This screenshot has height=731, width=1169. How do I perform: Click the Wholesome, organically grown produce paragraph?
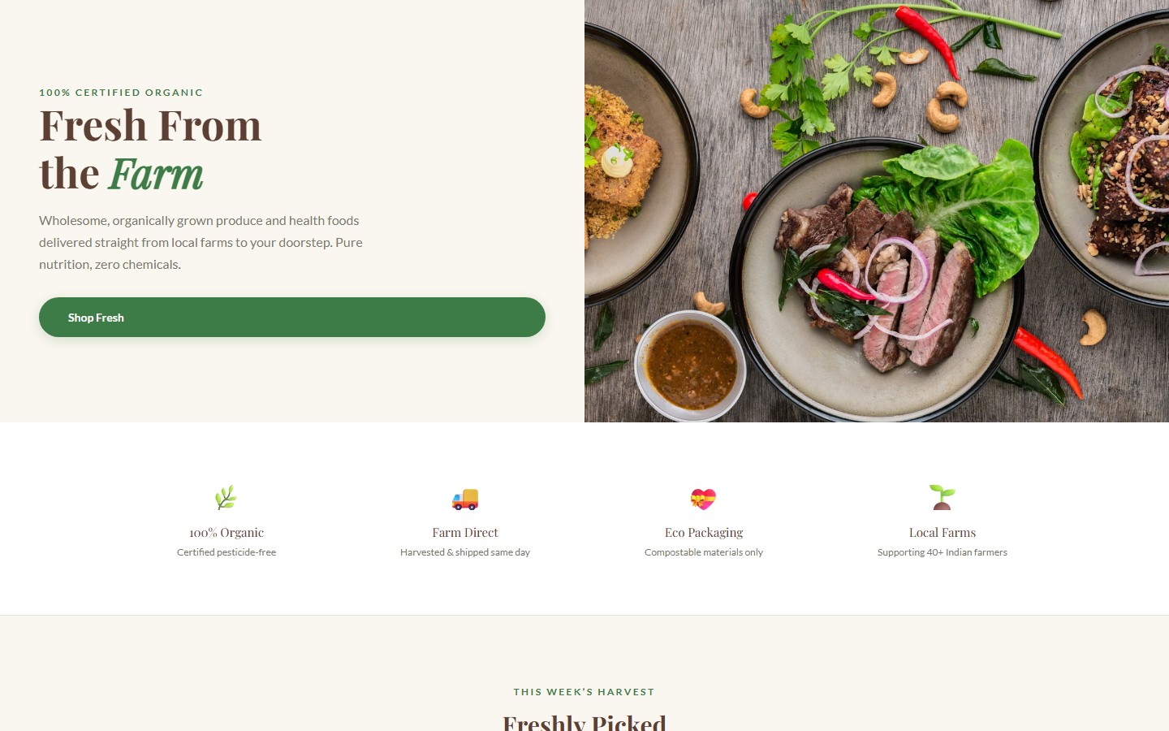click(201, 242)
